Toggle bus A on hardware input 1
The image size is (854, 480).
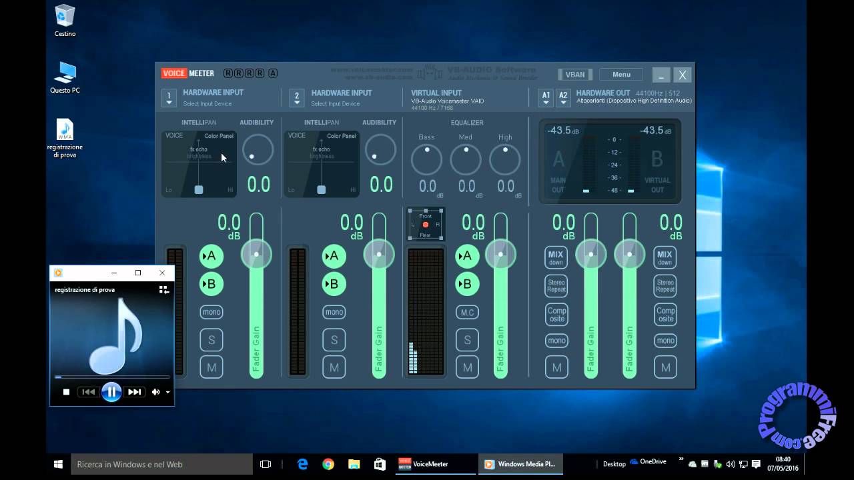coord(211,256)
